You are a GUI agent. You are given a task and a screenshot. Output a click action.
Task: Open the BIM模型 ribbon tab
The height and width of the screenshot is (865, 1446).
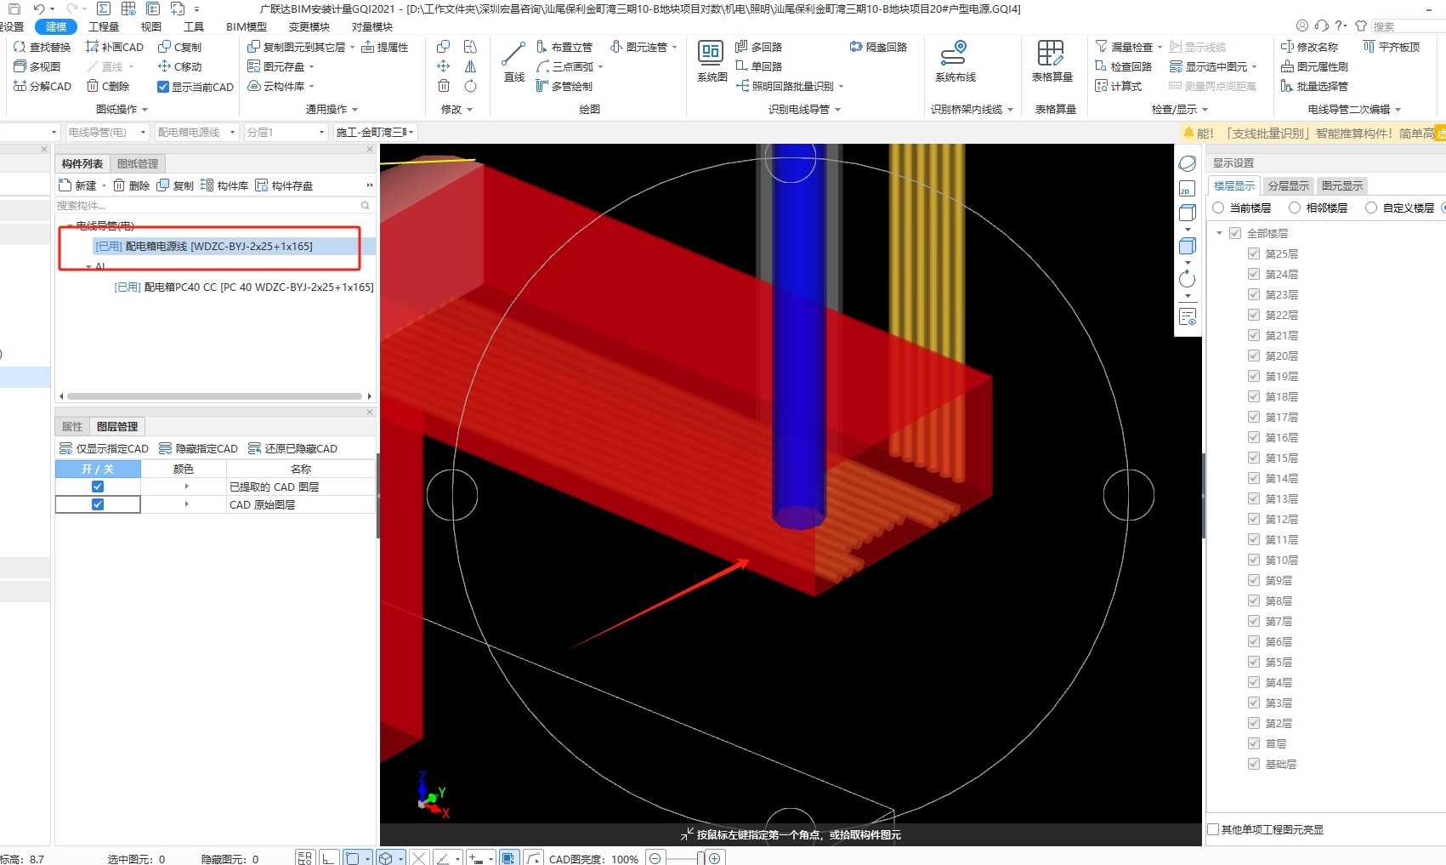click(x=247, y=27)
